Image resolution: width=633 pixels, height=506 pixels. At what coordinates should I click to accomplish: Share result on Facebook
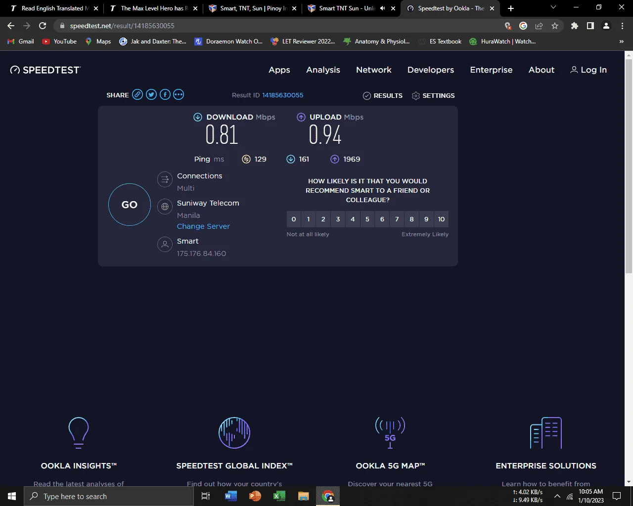165,95
